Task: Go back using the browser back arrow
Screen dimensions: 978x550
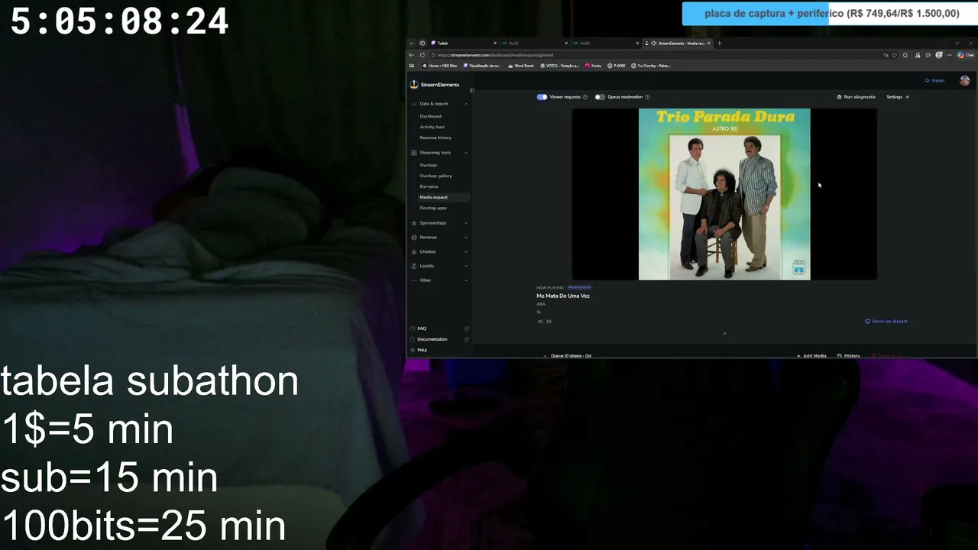Action: (x=412, y=55)
